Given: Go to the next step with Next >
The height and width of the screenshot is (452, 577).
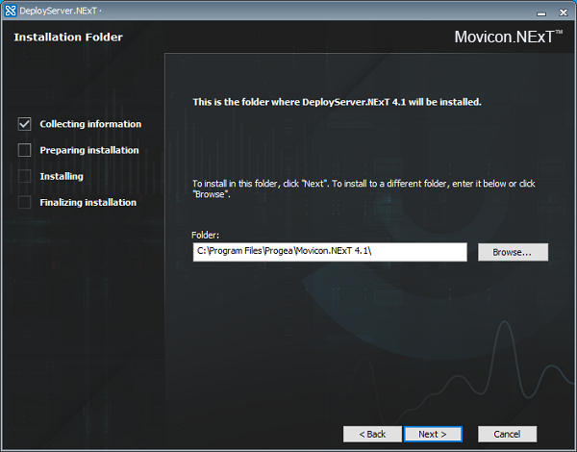Looking at the screenshot, I should pos(433,435).
